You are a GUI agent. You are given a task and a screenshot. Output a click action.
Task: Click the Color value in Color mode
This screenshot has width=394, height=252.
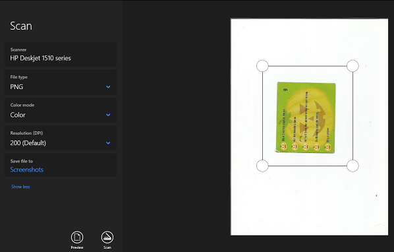coord(18,115)
